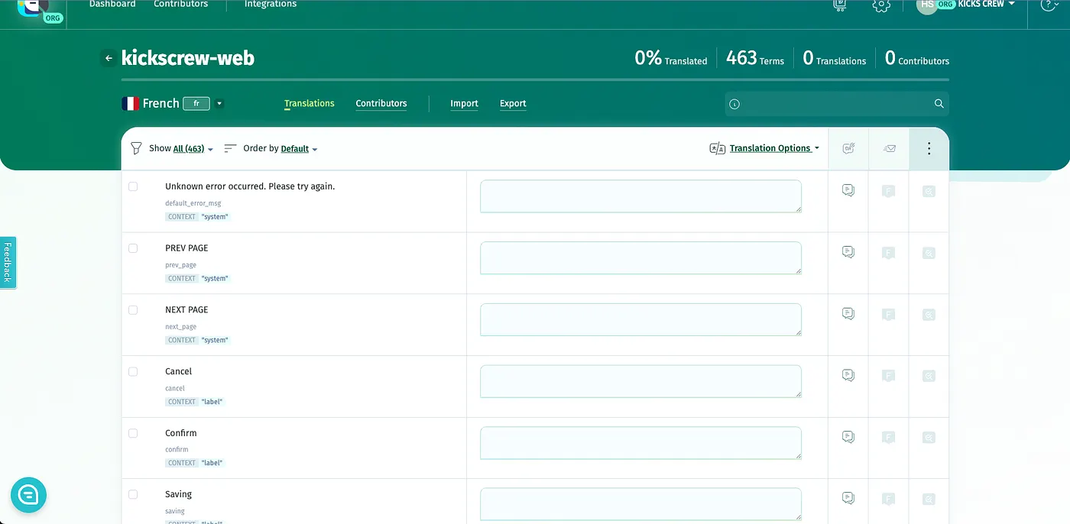Image resolution: width=1070 pixels, height=524 pixels.
Task: Click the sort order lines icon
Action: 230,148
